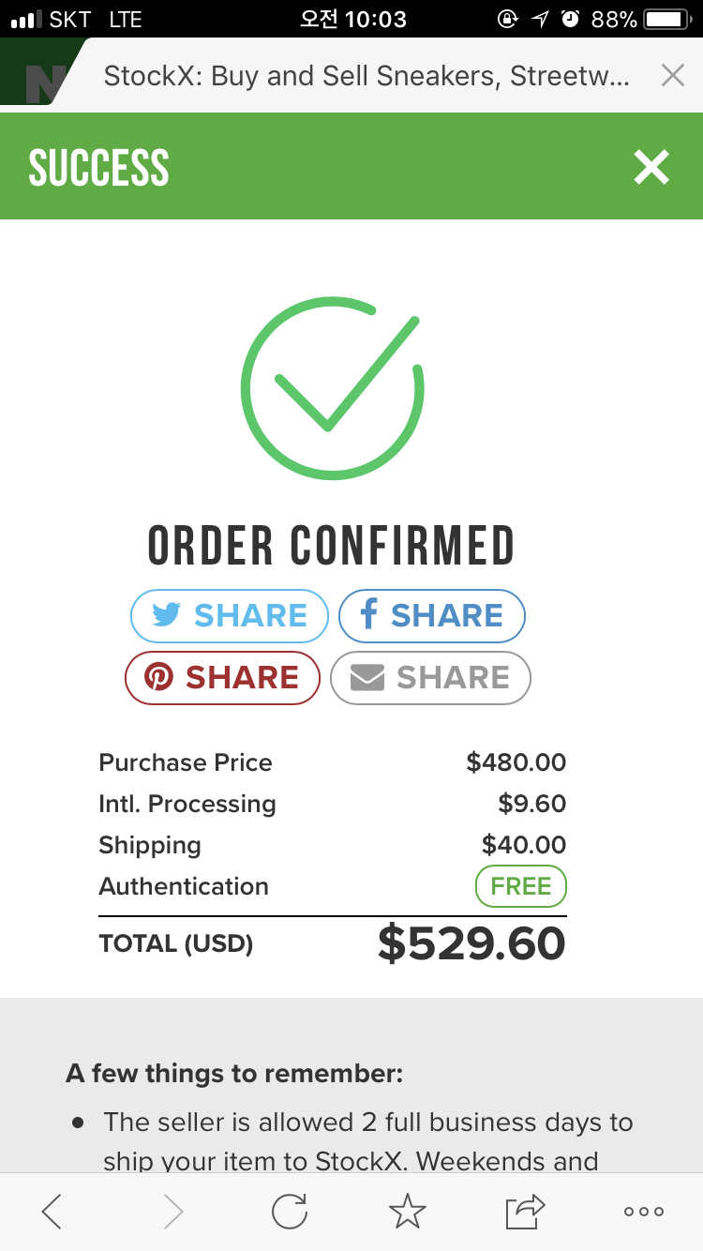The height and width of the screenshot is (1251, 703).
Task: Share order on Facebook
Action: pyautogui.click(x=431, y=615)
